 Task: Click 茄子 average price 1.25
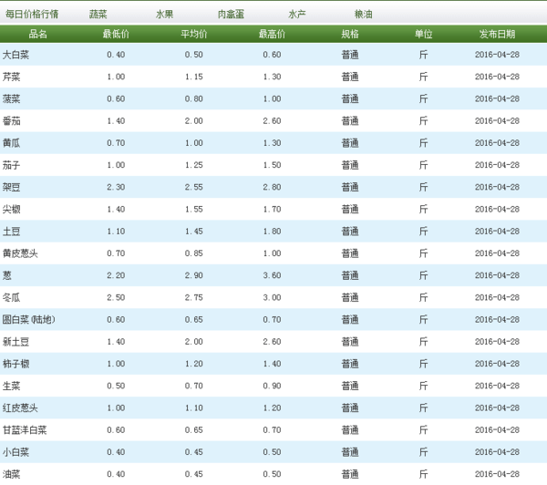[194, 165]
